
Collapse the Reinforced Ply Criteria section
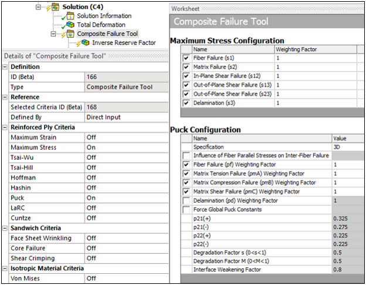[x=5, y=127]
